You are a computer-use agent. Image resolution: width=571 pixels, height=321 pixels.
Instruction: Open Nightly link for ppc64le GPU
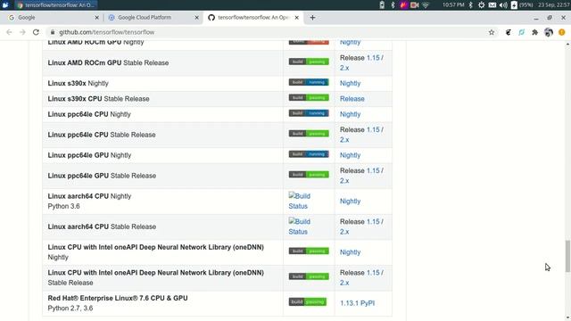tap(350, 155)
